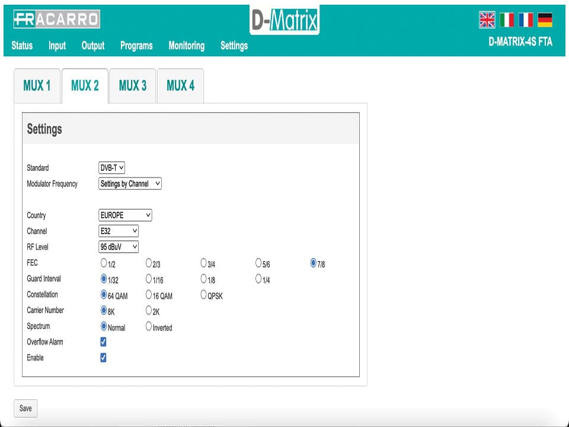Image resolution: width=569 pixels, height=427 pixels.
Task: Click the Save button
Action: (x=25, y=409)
